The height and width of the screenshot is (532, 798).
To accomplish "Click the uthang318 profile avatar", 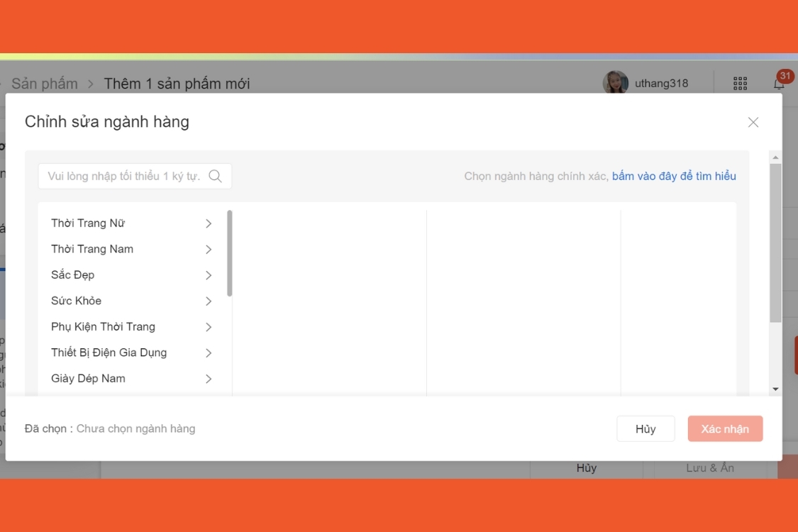I will (615, 83).
